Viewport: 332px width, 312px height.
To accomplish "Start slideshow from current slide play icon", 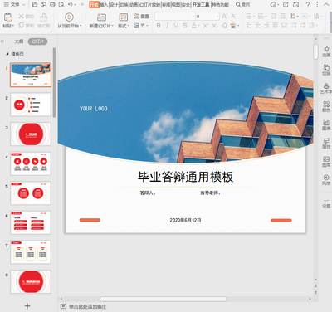I will 69,17.
